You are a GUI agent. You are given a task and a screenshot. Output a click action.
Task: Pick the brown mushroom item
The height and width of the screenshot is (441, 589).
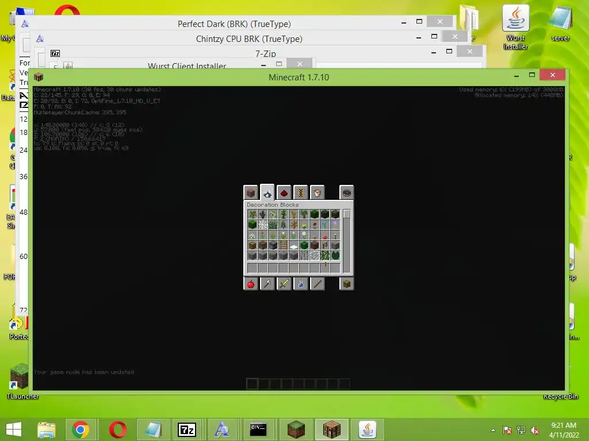pyautogui.click(x=315, y=235)
